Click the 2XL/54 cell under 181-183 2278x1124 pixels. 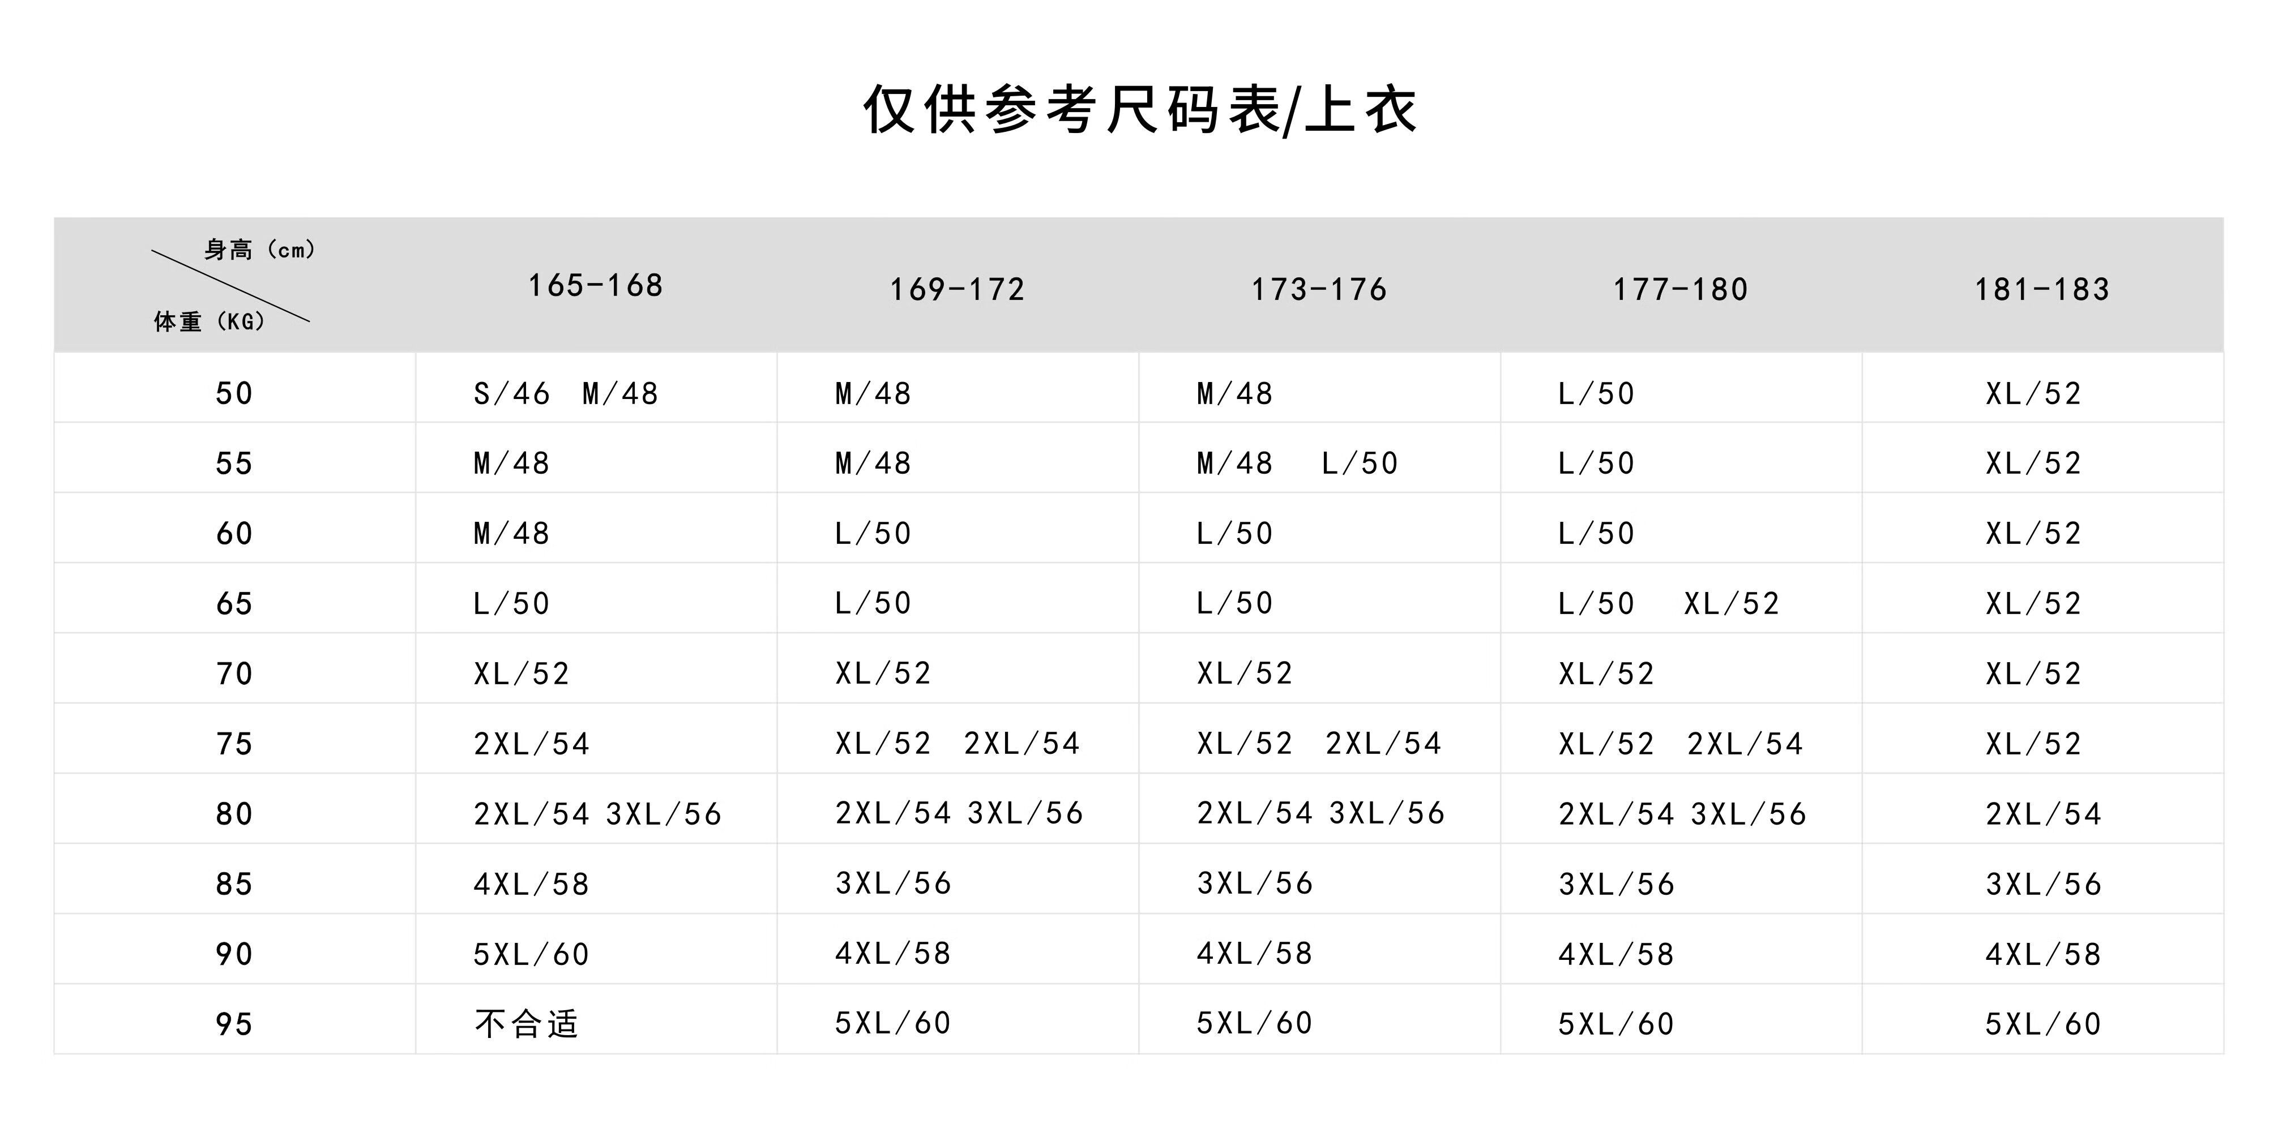click(x=2043, y=814)
